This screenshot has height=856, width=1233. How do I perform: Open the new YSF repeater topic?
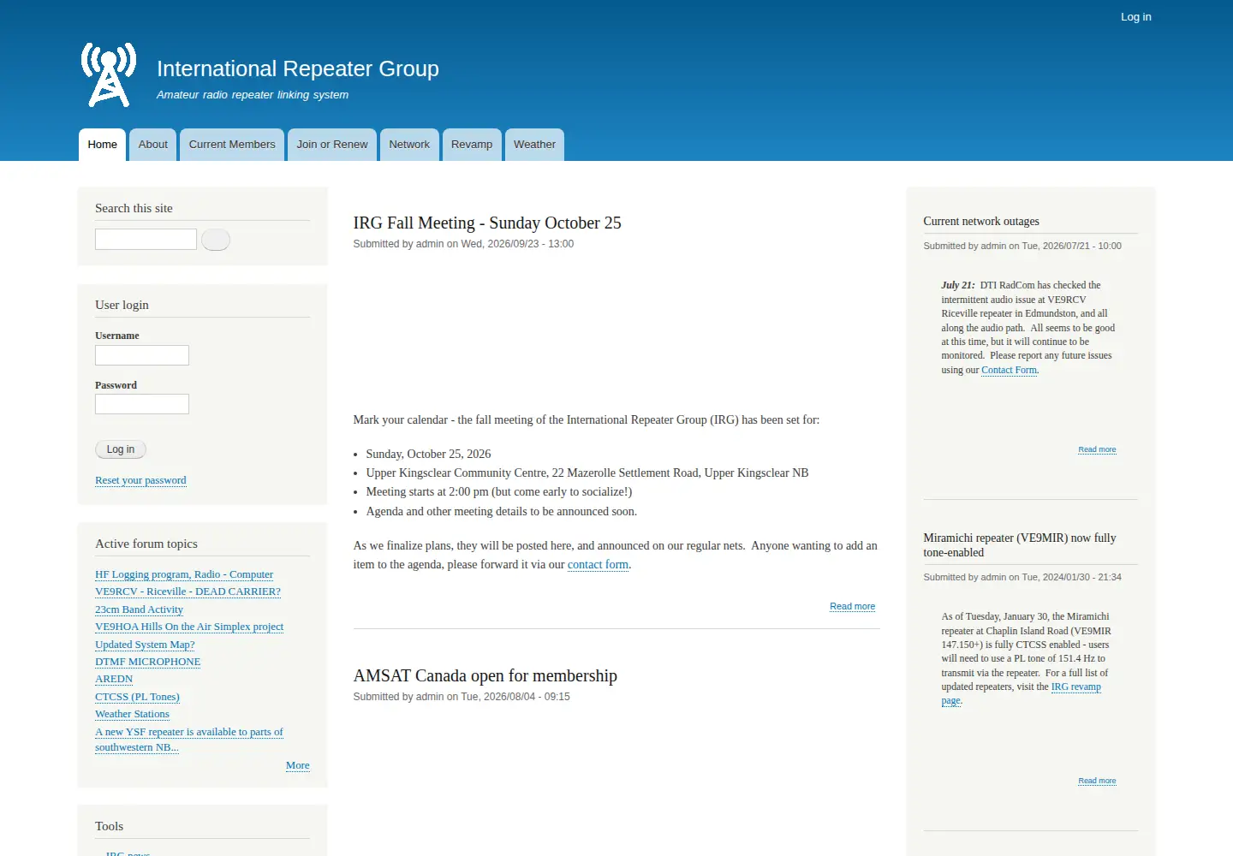pyautogui.click(x=188, y=740)
